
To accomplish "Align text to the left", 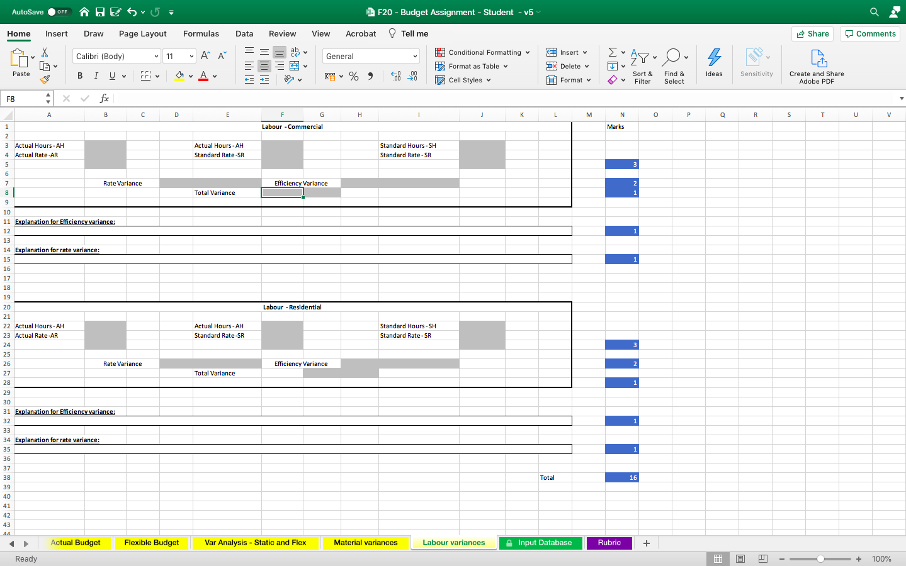I will pos(249,65).
